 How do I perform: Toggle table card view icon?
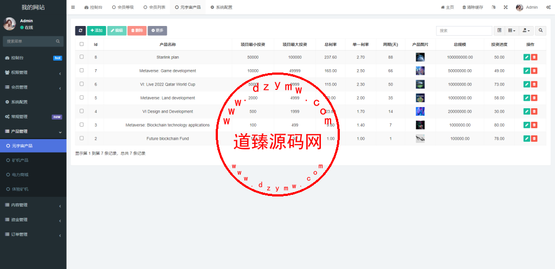499,31
